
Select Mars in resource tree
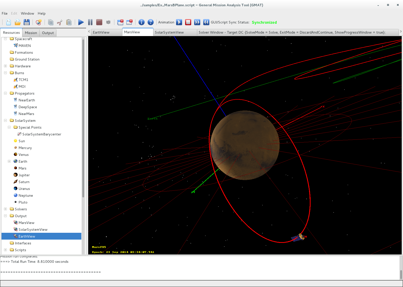tap(22, 168)
